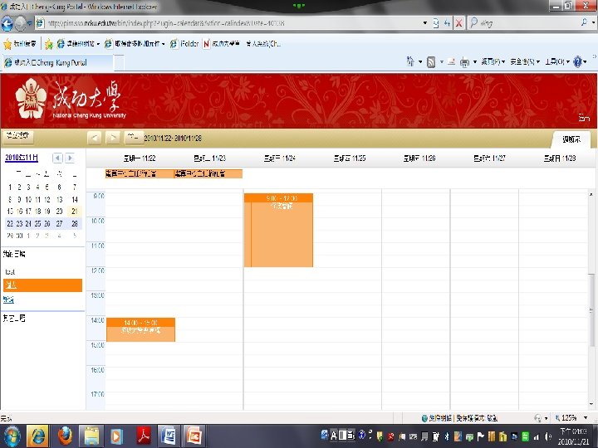Viewport: 598px width, 448px height.
Task: Click mini calendar next month arrow
Action: [x=70, y=158]
